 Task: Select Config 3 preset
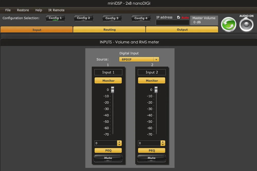(112, 18)
